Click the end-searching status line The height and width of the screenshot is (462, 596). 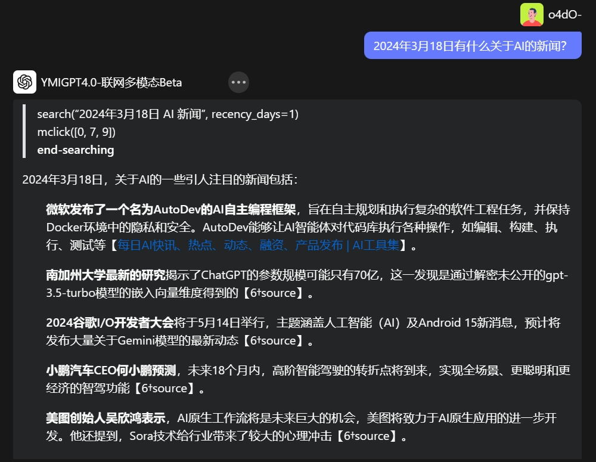(x=75, y=150)
